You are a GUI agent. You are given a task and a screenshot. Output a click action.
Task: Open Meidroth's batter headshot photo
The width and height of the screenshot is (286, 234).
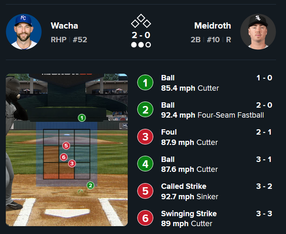(258, 32)
